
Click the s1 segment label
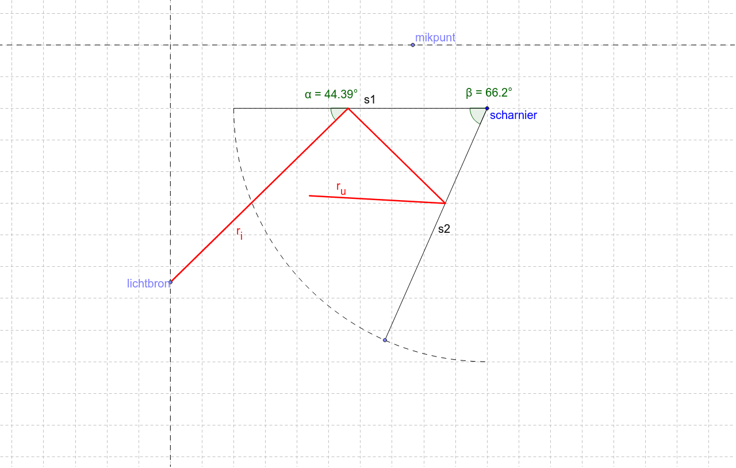pos(370,99)
